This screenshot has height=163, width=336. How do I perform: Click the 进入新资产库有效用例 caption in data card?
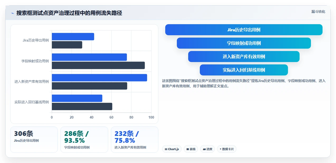pos(130,147)
